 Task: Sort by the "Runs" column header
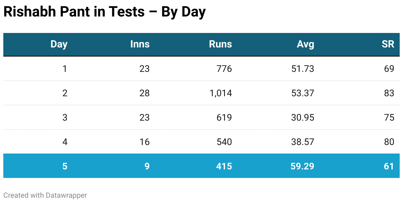click(220, 44)
